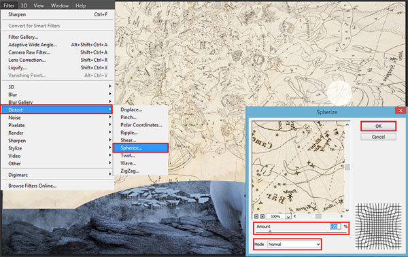The width and height of the screenshot is (408, 257).
Task: Expand the Blur submenu
Action: tap(58, 95)
